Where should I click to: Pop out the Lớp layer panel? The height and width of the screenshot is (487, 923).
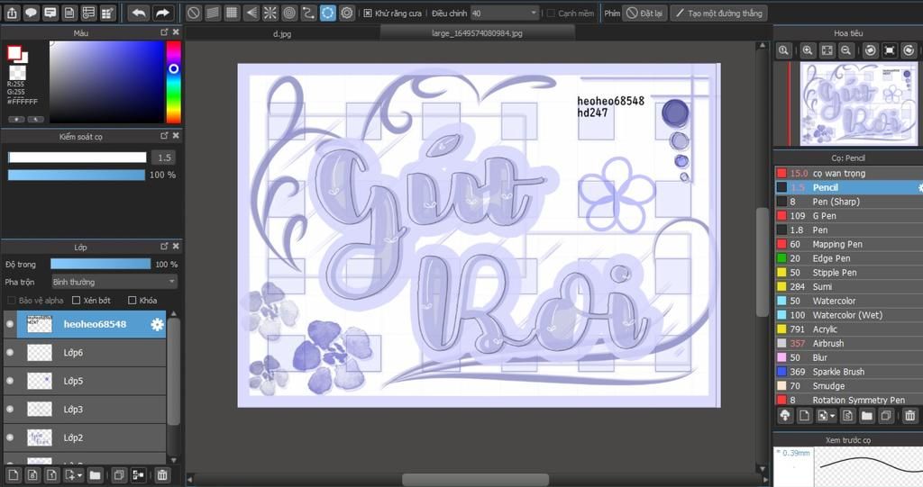(165, 247)
